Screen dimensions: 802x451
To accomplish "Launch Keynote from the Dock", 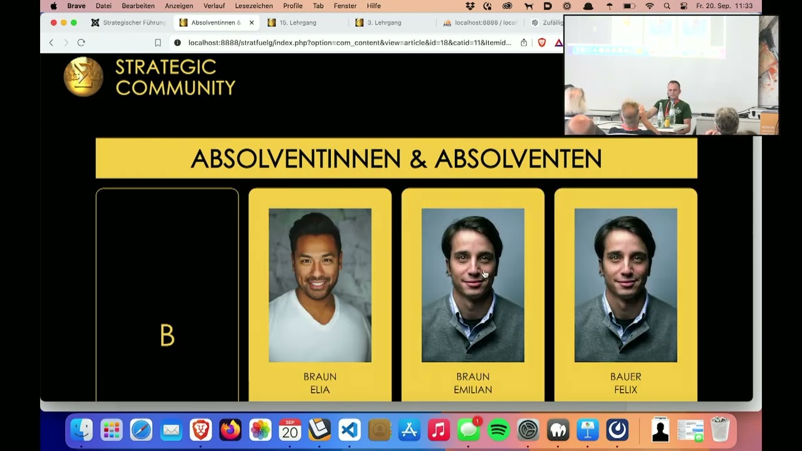I will 588,430.
